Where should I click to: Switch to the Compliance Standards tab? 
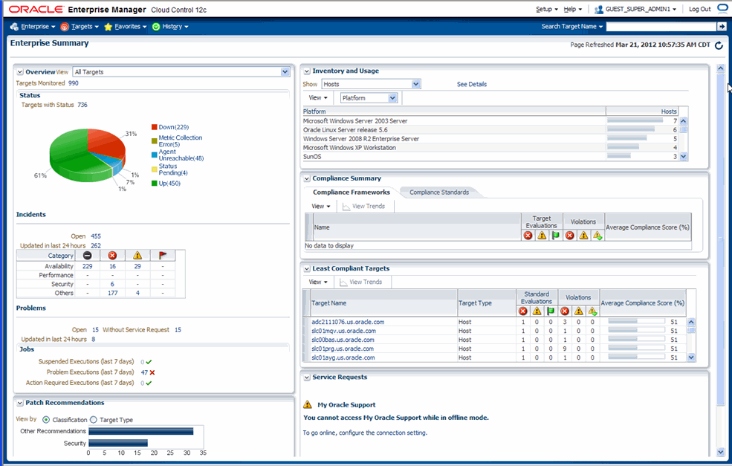click(x=439, y=192)
